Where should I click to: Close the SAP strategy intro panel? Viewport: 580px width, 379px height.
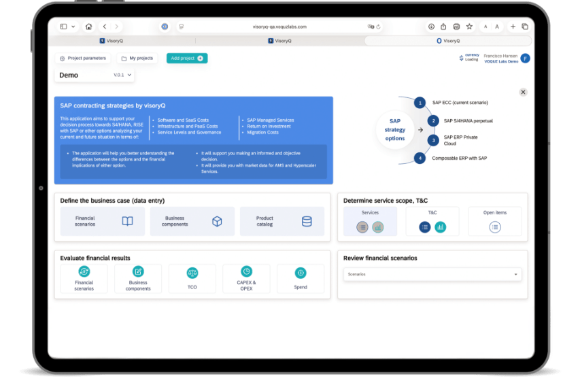[523, 92]
